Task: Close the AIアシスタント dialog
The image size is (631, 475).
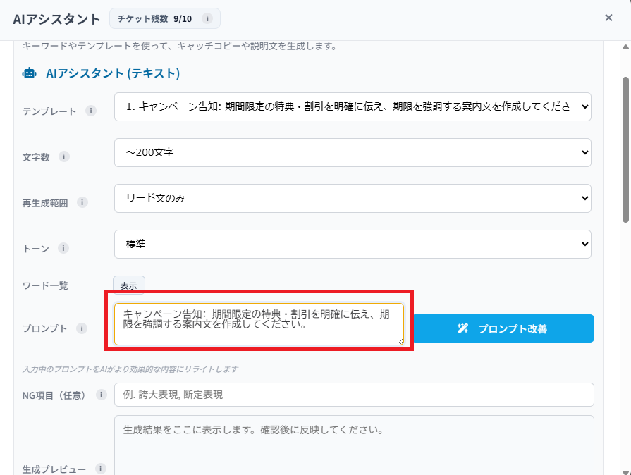Action: click(x=608, y=18)
